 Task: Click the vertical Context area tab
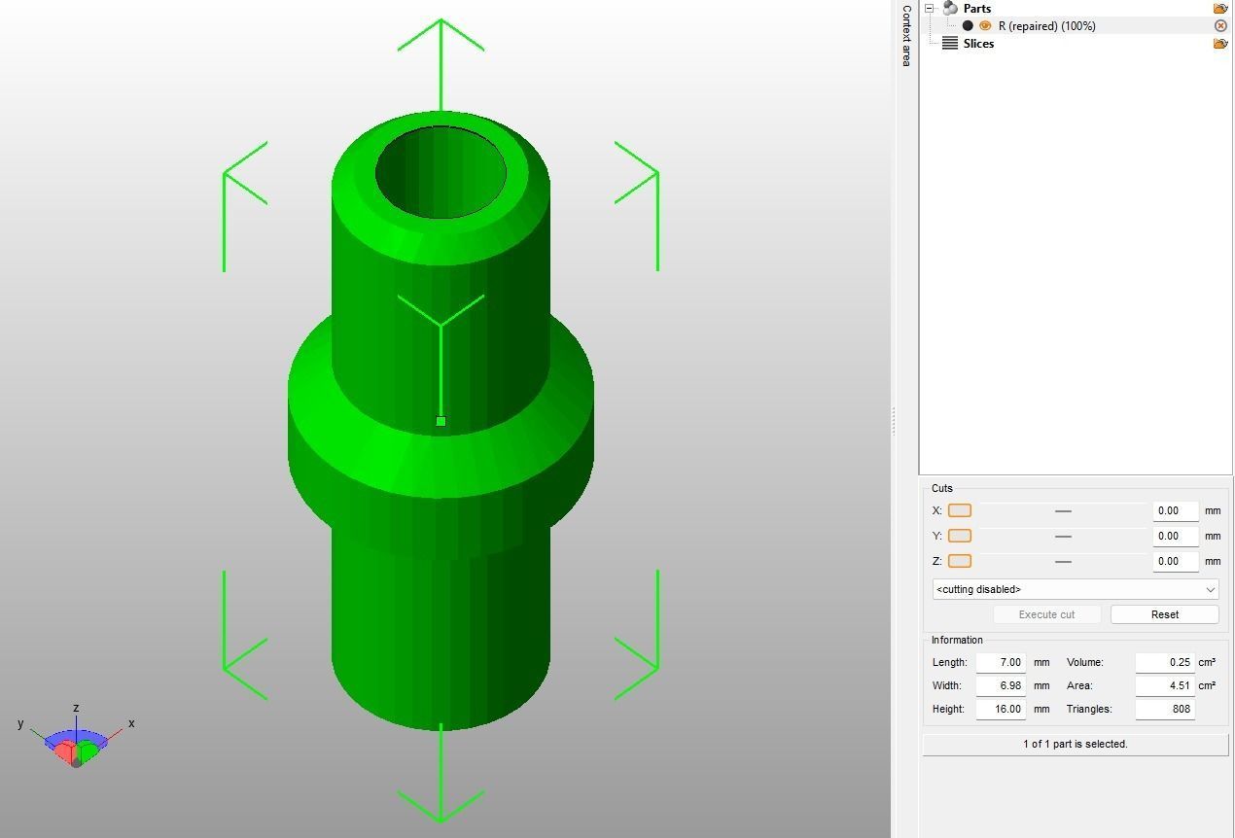pyautogui.click(x=906, y=35)
